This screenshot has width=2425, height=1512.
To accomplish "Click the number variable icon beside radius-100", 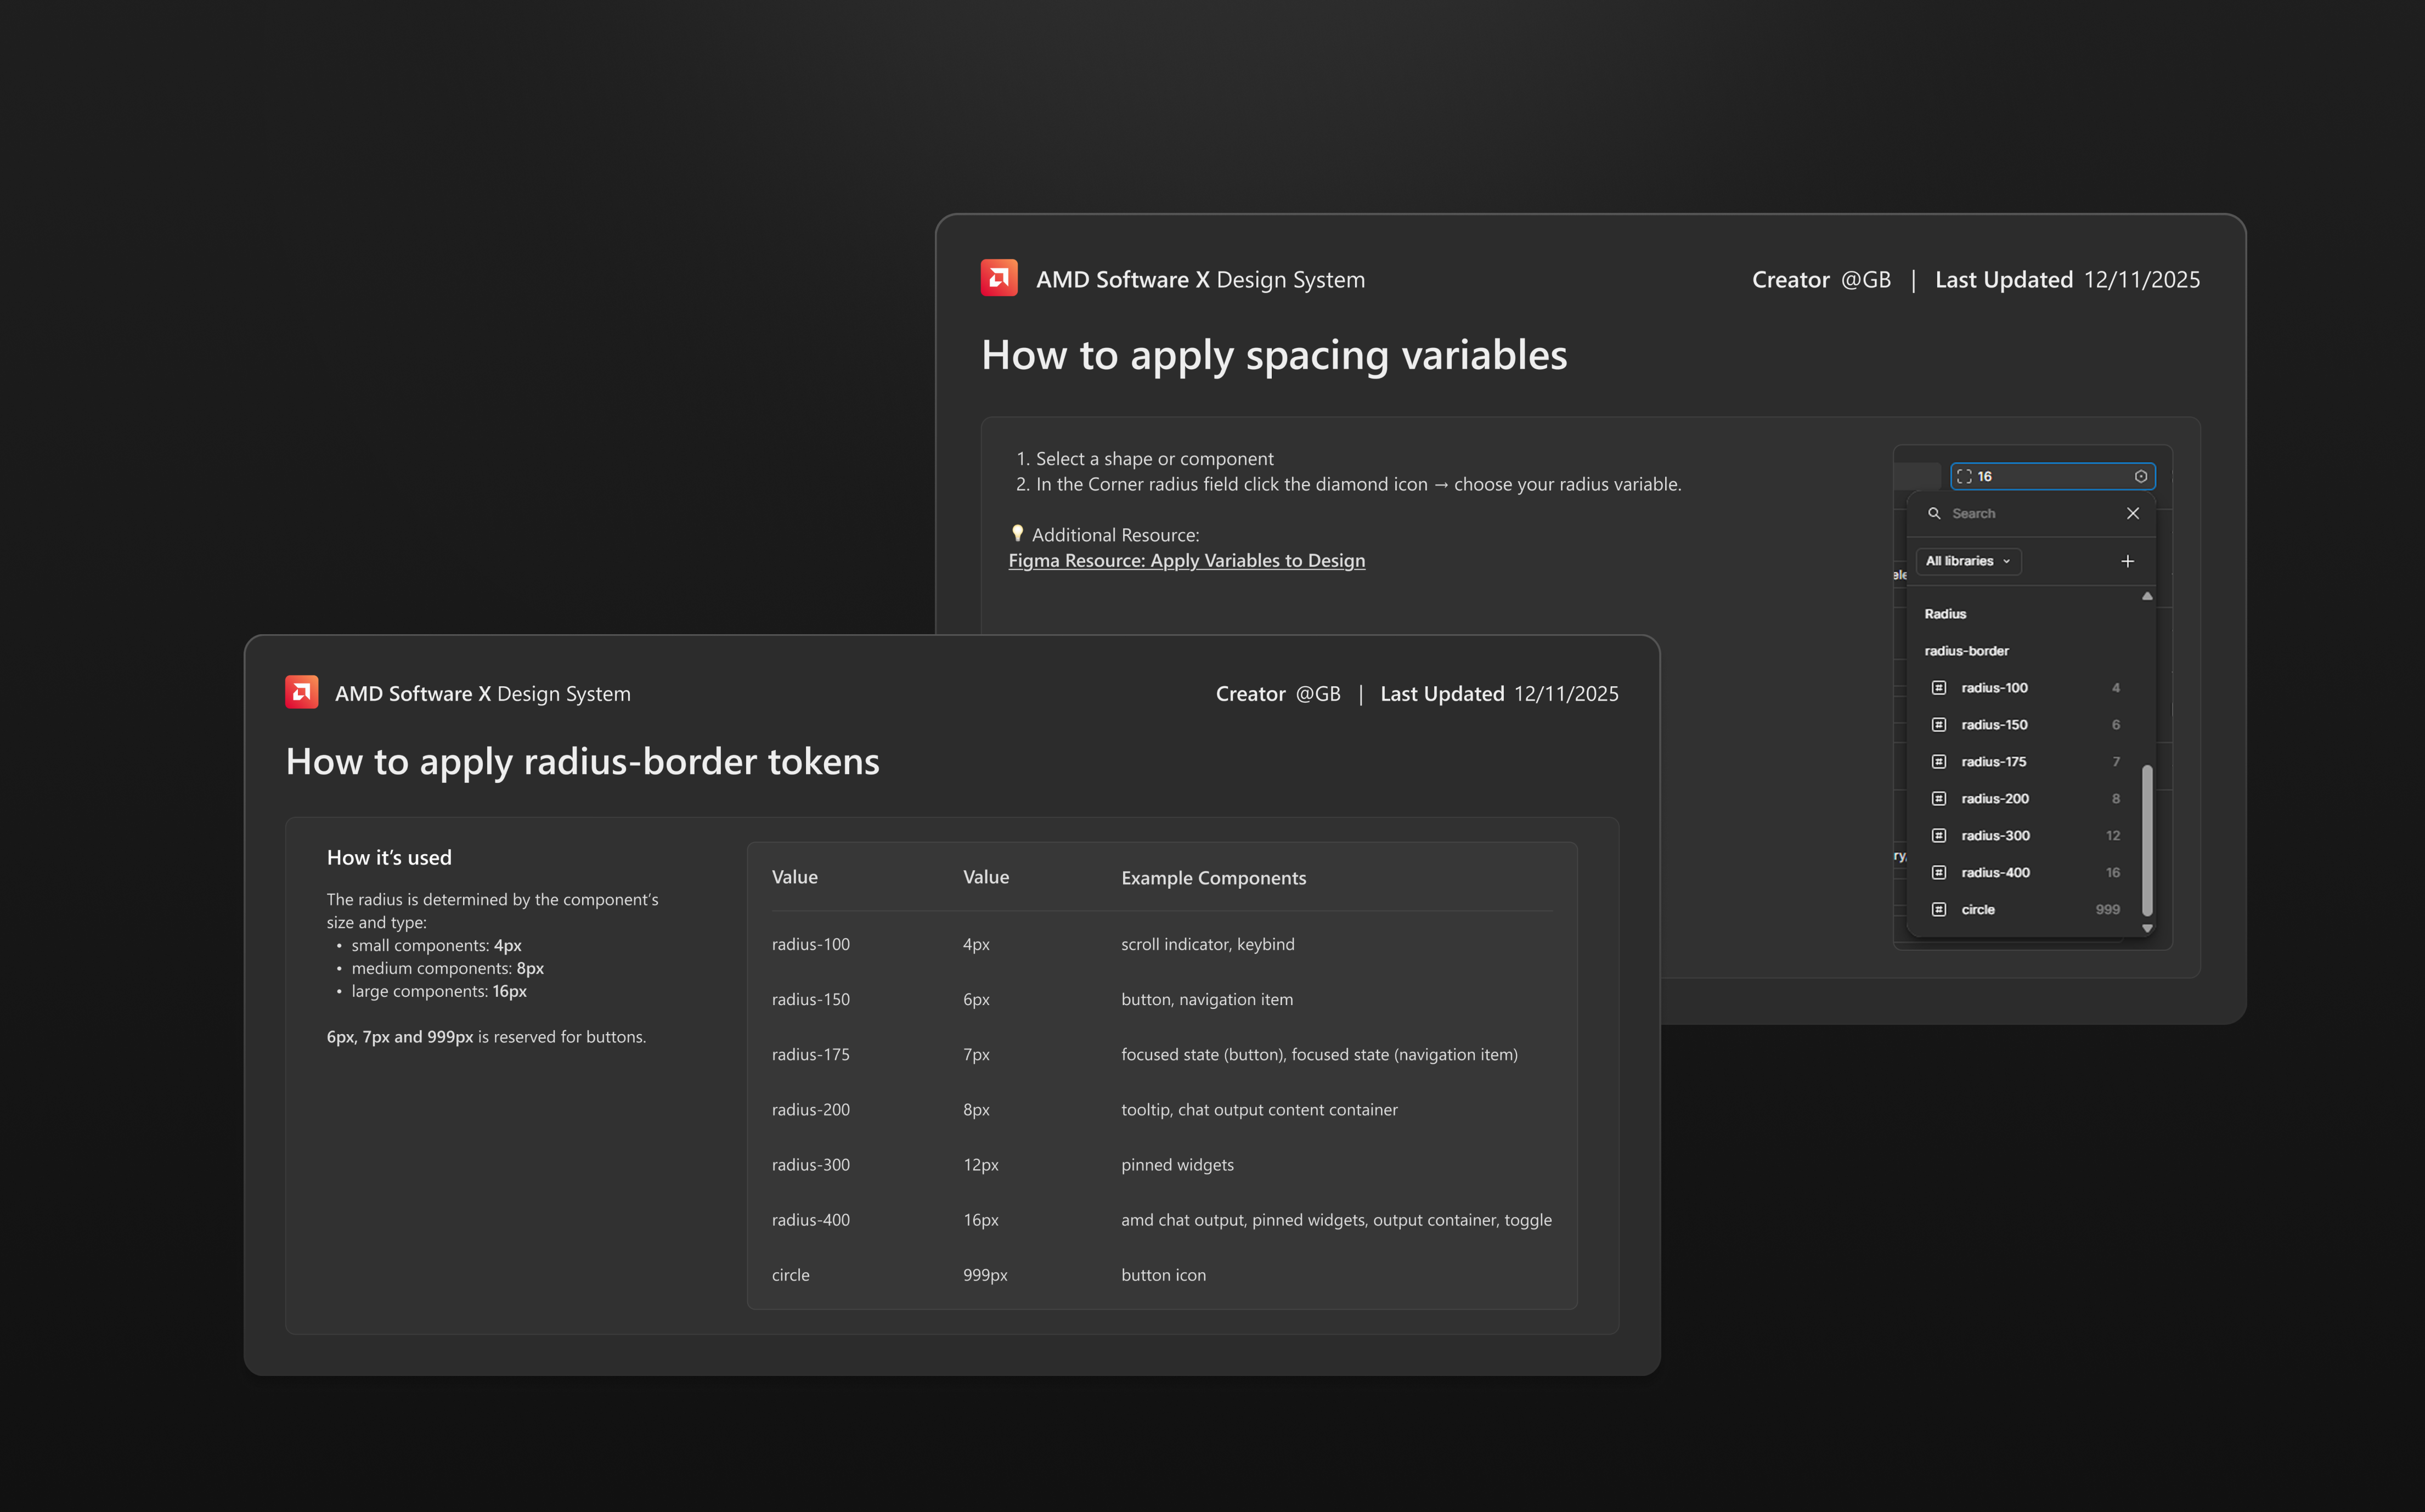I will pos(1938,688).
